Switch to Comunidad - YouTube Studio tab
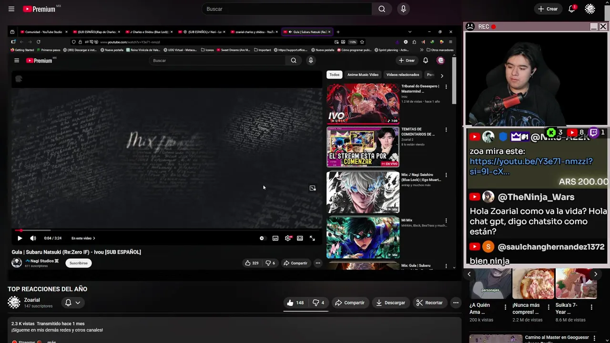This screenshot has height=343, width=610. [x=44, y=32]
